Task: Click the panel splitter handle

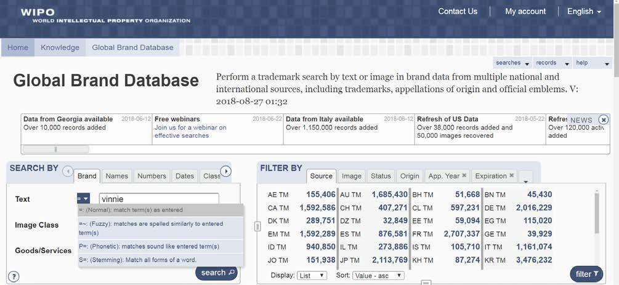Action: (257, 227)
